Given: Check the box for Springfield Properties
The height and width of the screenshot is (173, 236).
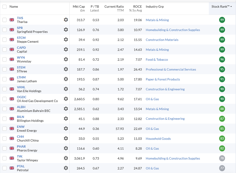Looking at the screenshot, I should (x=5, y=30).
